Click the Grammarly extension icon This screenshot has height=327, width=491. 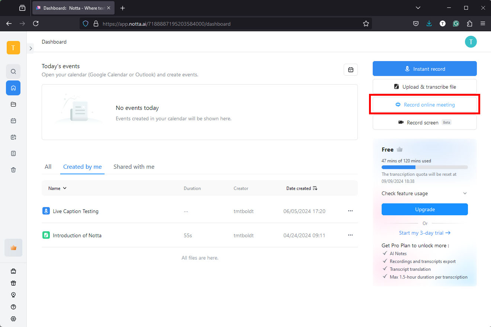click(456, 23)
